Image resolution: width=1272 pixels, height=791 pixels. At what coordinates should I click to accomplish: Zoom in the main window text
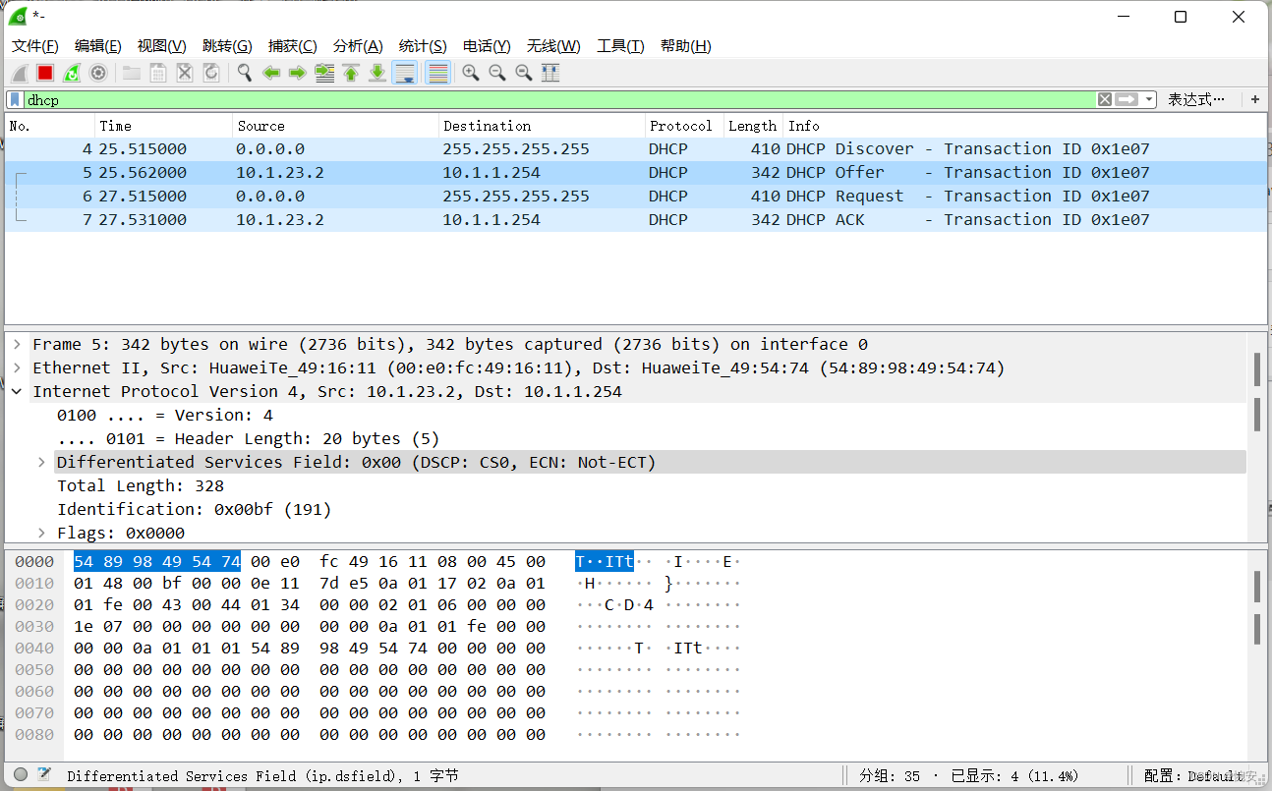coord(471,73)
